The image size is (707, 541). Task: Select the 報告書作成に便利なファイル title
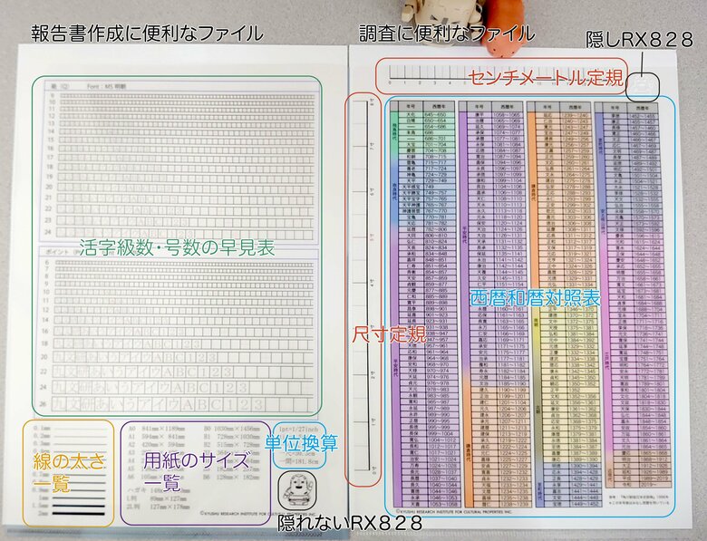click(147, 34)
